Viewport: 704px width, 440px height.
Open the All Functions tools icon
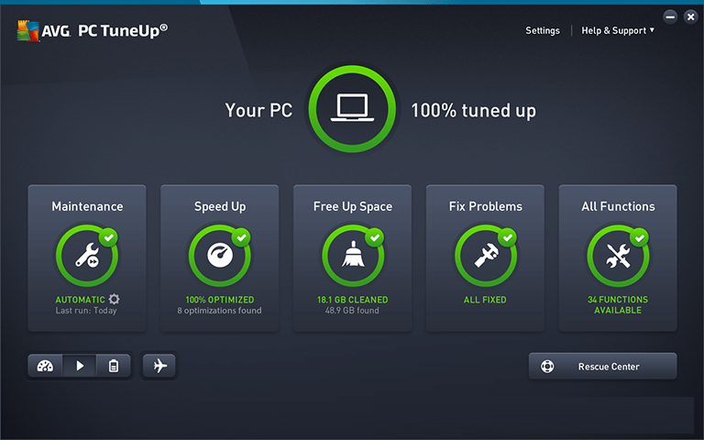tap(618, 256)
